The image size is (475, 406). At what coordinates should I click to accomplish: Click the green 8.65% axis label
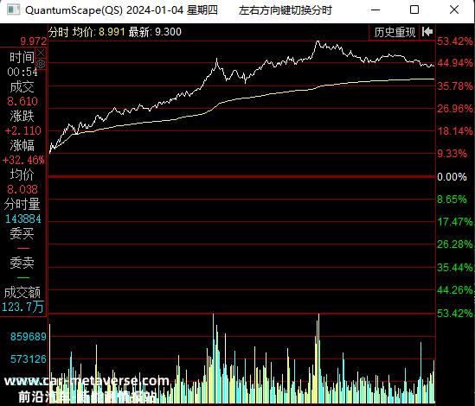pos(452,199)
